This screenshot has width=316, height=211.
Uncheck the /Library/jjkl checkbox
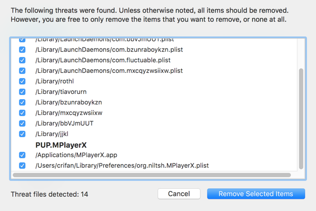pos(22,134)
